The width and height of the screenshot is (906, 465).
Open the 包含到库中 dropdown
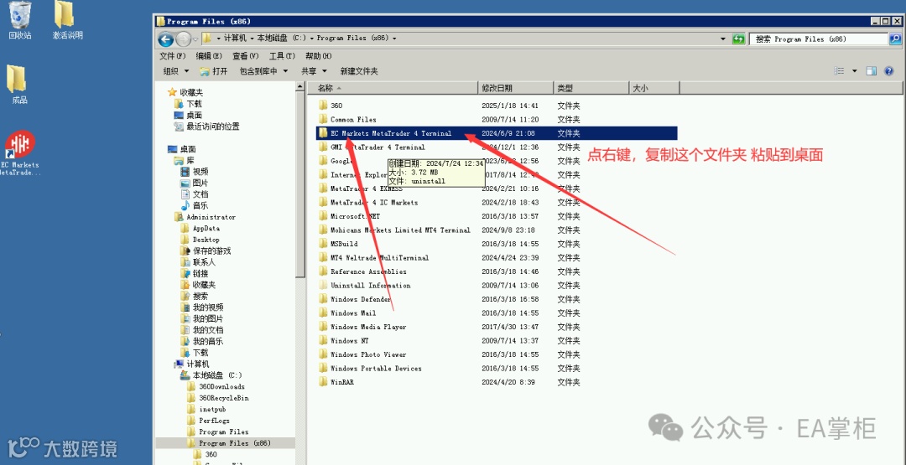click(263, 71)
